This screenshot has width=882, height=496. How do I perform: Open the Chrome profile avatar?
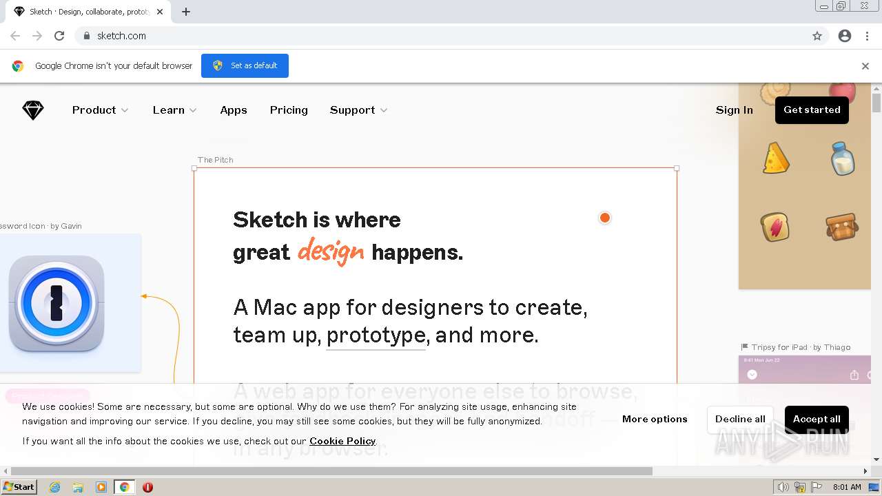845,36
